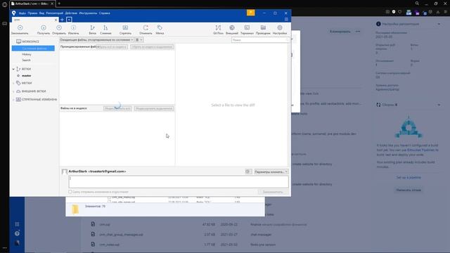Click the Stage All button
The width and height of the screenshot is (450, 253).
click(x=117, y=108)
